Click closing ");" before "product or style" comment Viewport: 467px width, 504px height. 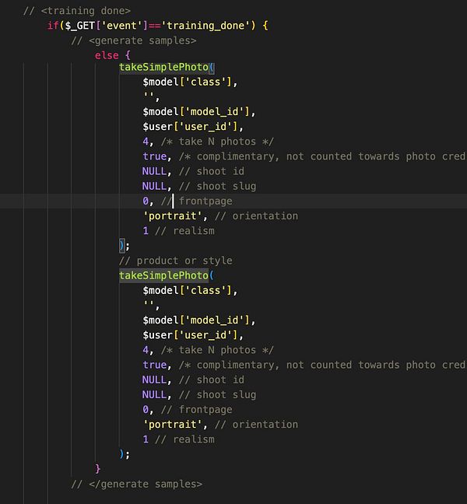[x=125, y=246]
